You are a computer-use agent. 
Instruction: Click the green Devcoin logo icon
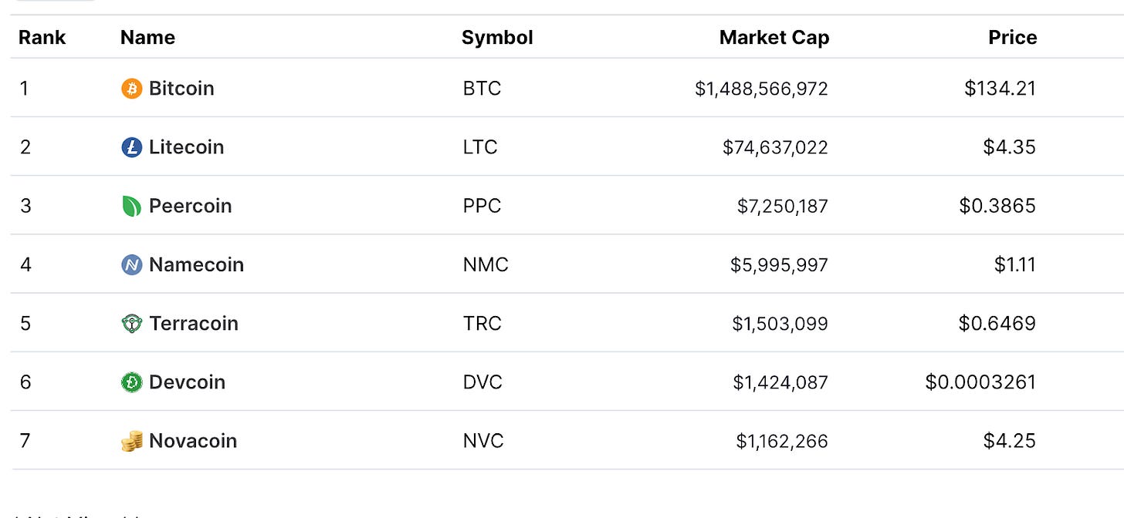132,382
